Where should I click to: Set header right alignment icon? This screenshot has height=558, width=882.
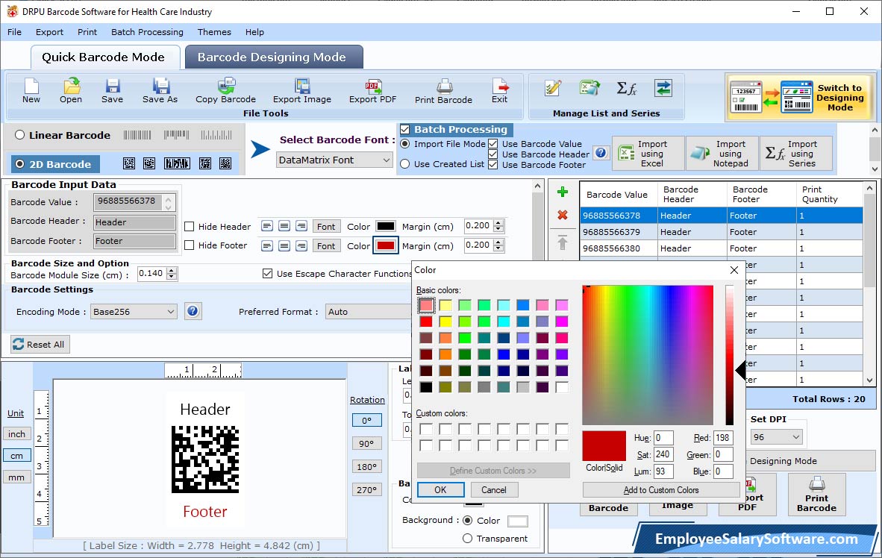pyautogui.click(x=301, y=226)
